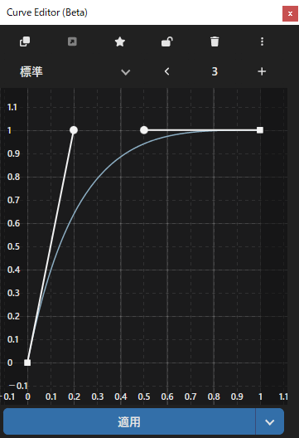The image size is (299, 438).
Task: Save curve as preset with star icon
Action: pos(119,42)
